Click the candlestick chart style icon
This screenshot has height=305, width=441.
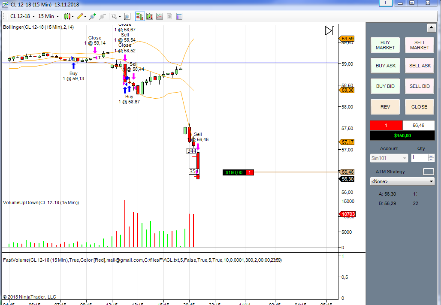point(67,16)
